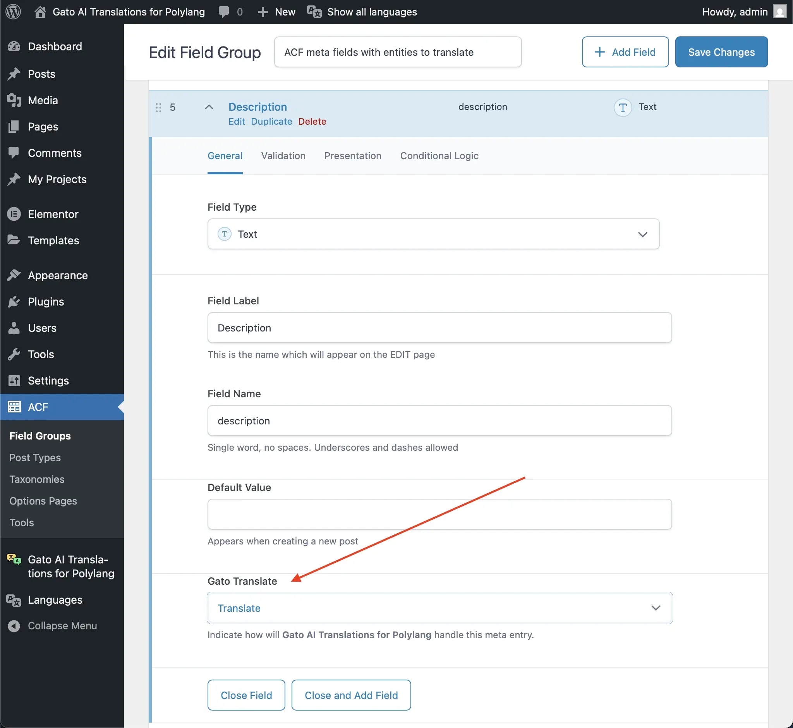Click the comments bubble in admin bar
793x728 pixels.
[x=223, y=12]
